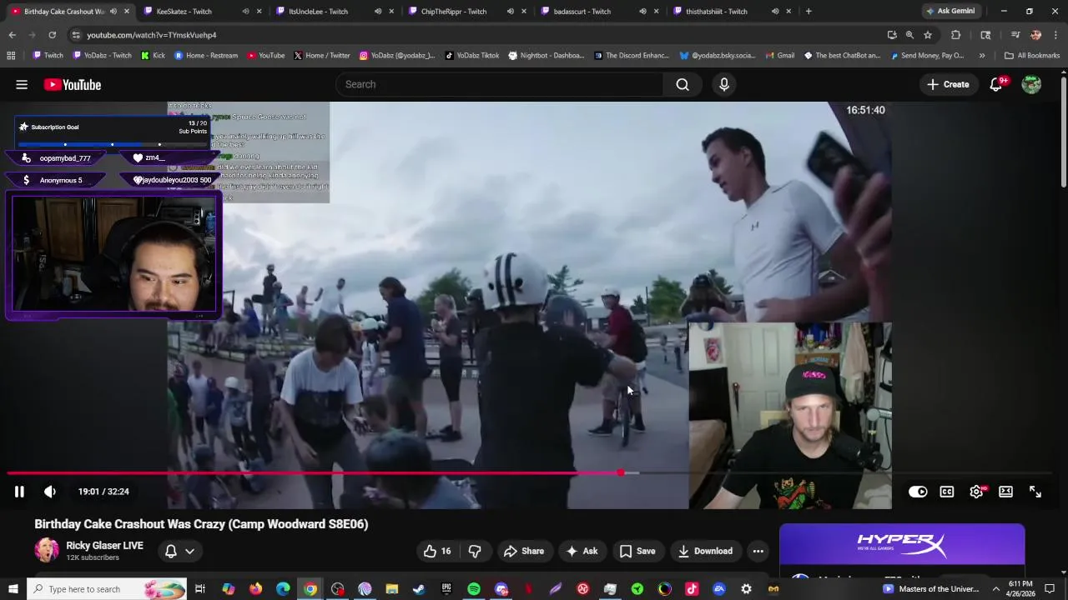The image size is (1068, 600).
Task: Share the video
Action: pyautogui.click(x=524, y=551)
